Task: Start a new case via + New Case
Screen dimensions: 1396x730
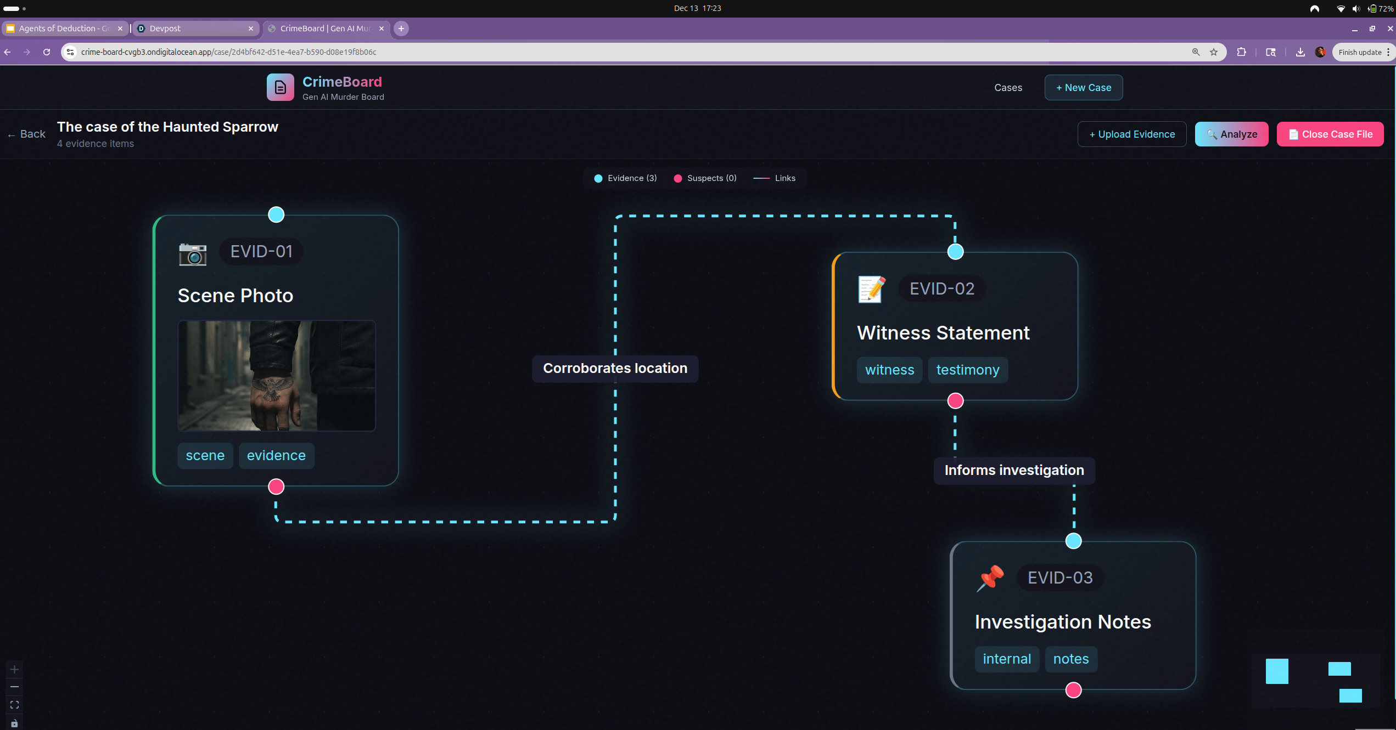Action: point(1083,88)
